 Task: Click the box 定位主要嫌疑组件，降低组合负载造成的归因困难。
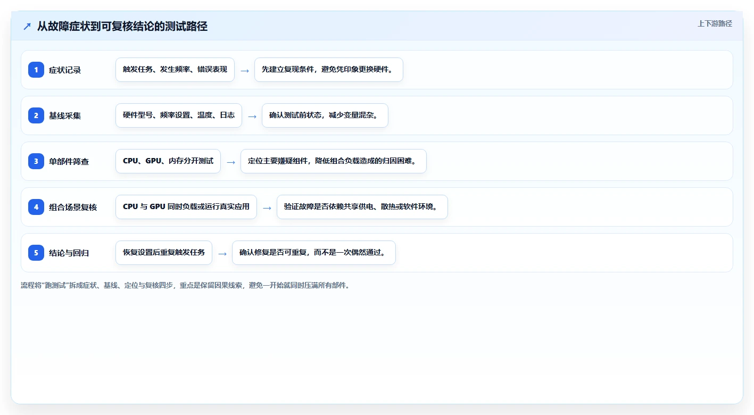click(x=334, y=161)
